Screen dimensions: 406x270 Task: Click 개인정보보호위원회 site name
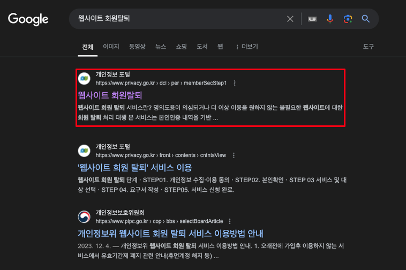point(120,213)
